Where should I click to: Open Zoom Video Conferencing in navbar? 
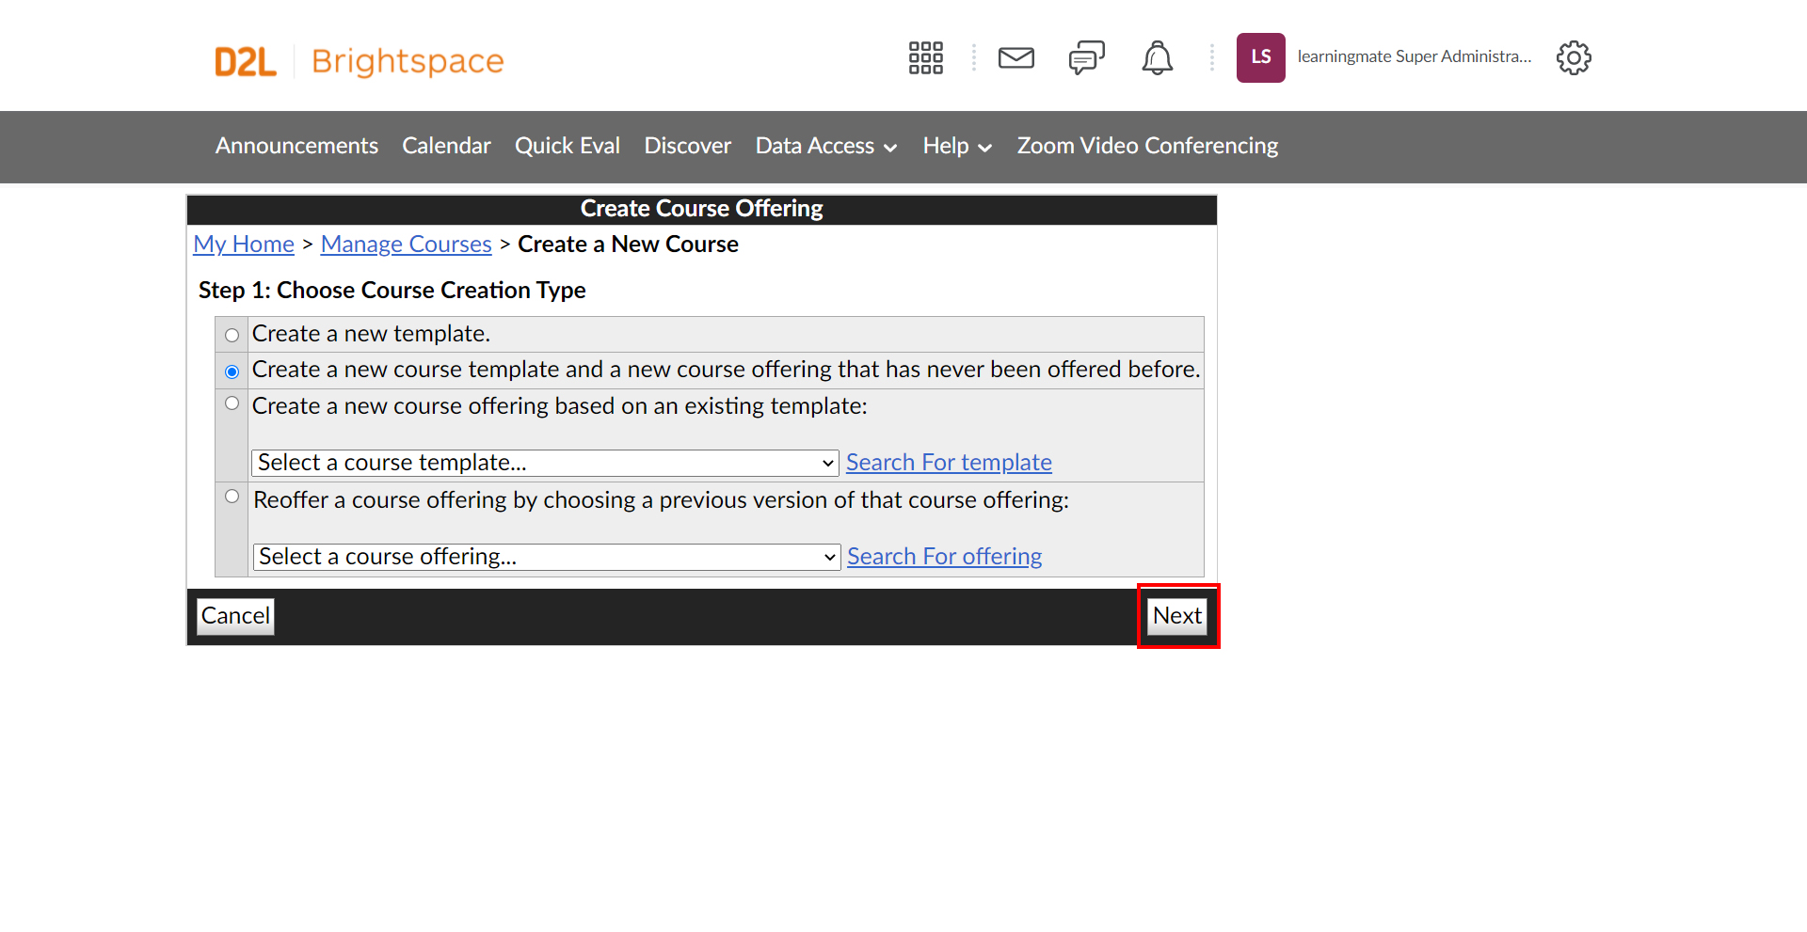tap(1147, 146)
